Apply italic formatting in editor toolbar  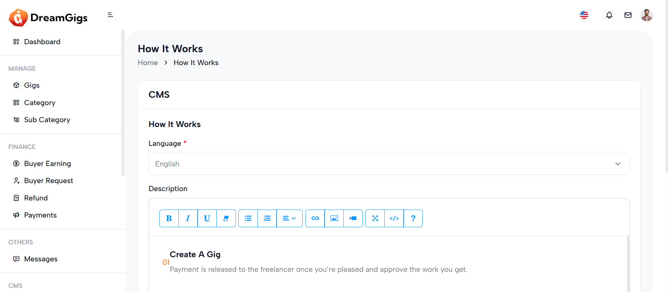[x=188, y=218]
